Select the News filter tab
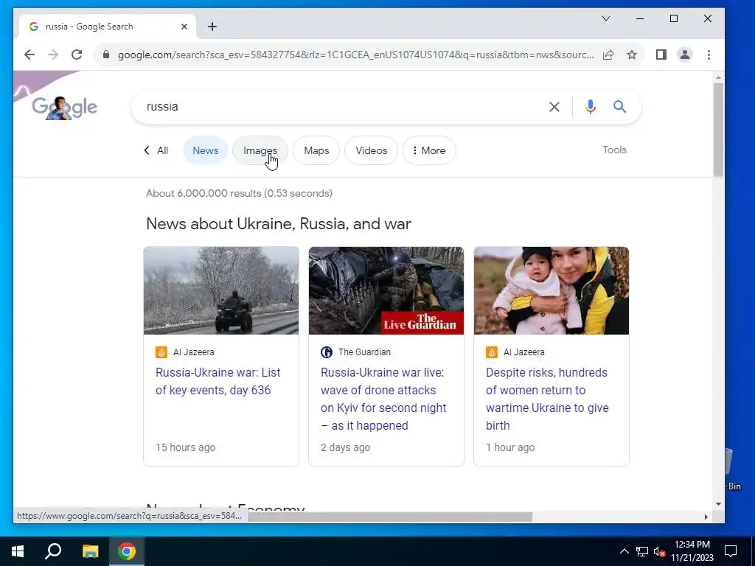This screenshot has width=755, height=566. tap(205, 150)
